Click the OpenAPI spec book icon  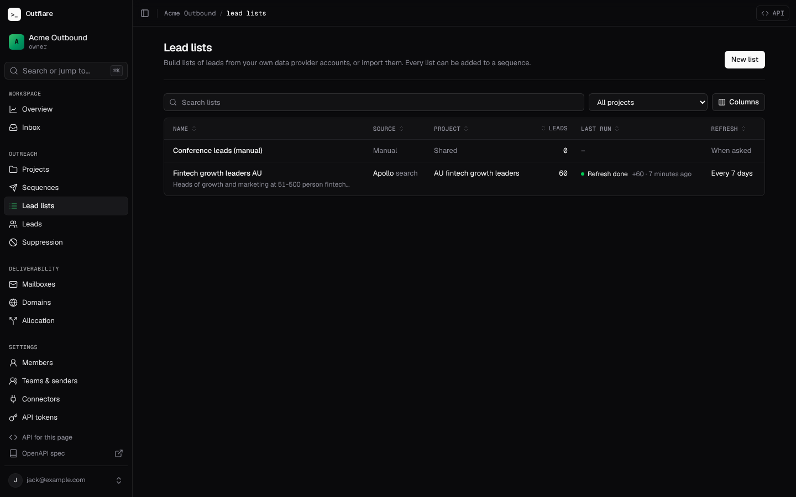(13, 453)
